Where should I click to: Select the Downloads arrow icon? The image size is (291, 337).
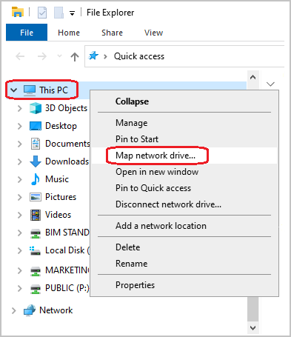coord(36,161)
